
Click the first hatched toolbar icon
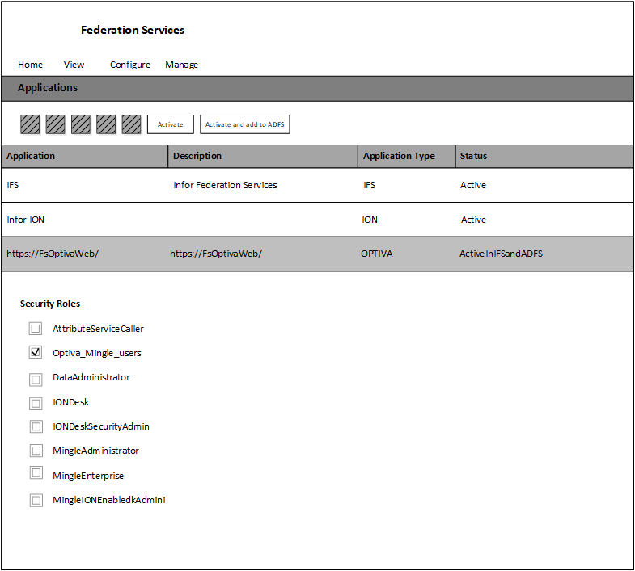pos(30,124)
